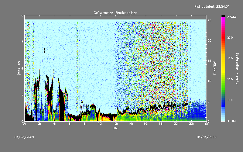Click the "6:" hour tick on the UTC axis
The width and height of the screenshot is (243, 152).
(x=70, y=124)
